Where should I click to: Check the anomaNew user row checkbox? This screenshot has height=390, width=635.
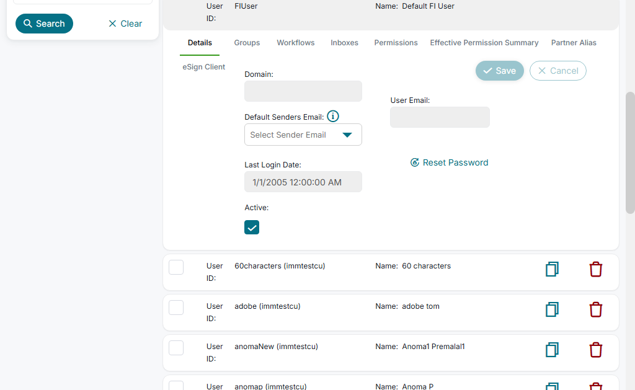tap(176, 348)
